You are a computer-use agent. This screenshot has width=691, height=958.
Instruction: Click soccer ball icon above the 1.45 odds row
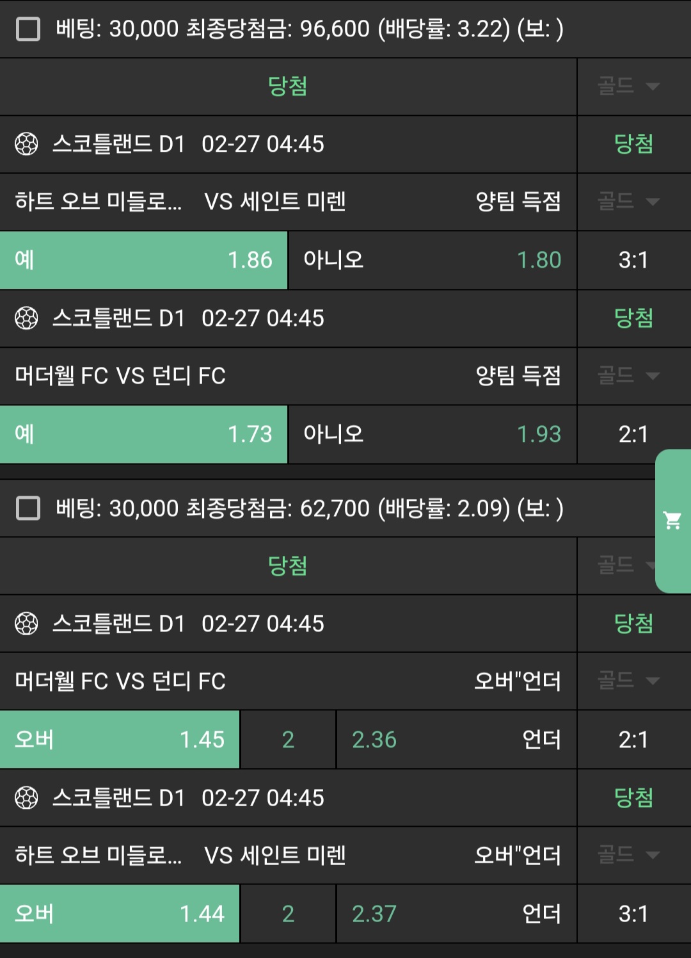pos(26,624)
